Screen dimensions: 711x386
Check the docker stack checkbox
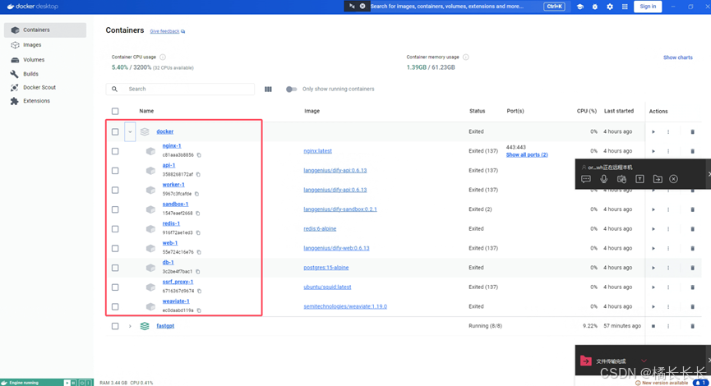pyautogui.click(x=115, y=132)
